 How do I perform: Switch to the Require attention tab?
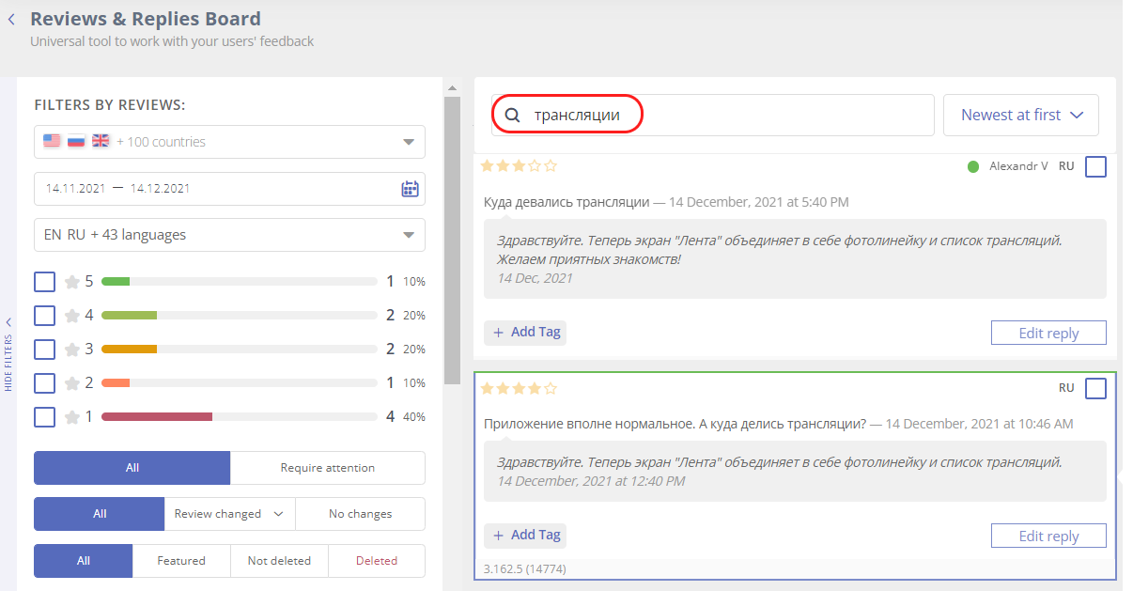coord(327,468)
